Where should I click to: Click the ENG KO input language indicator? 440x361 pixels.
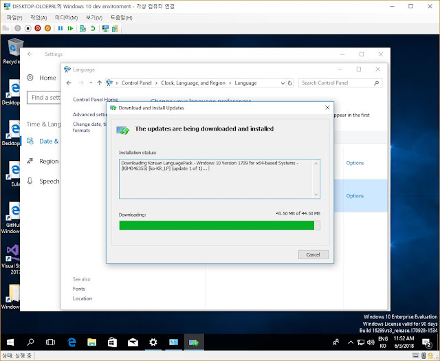383,342
